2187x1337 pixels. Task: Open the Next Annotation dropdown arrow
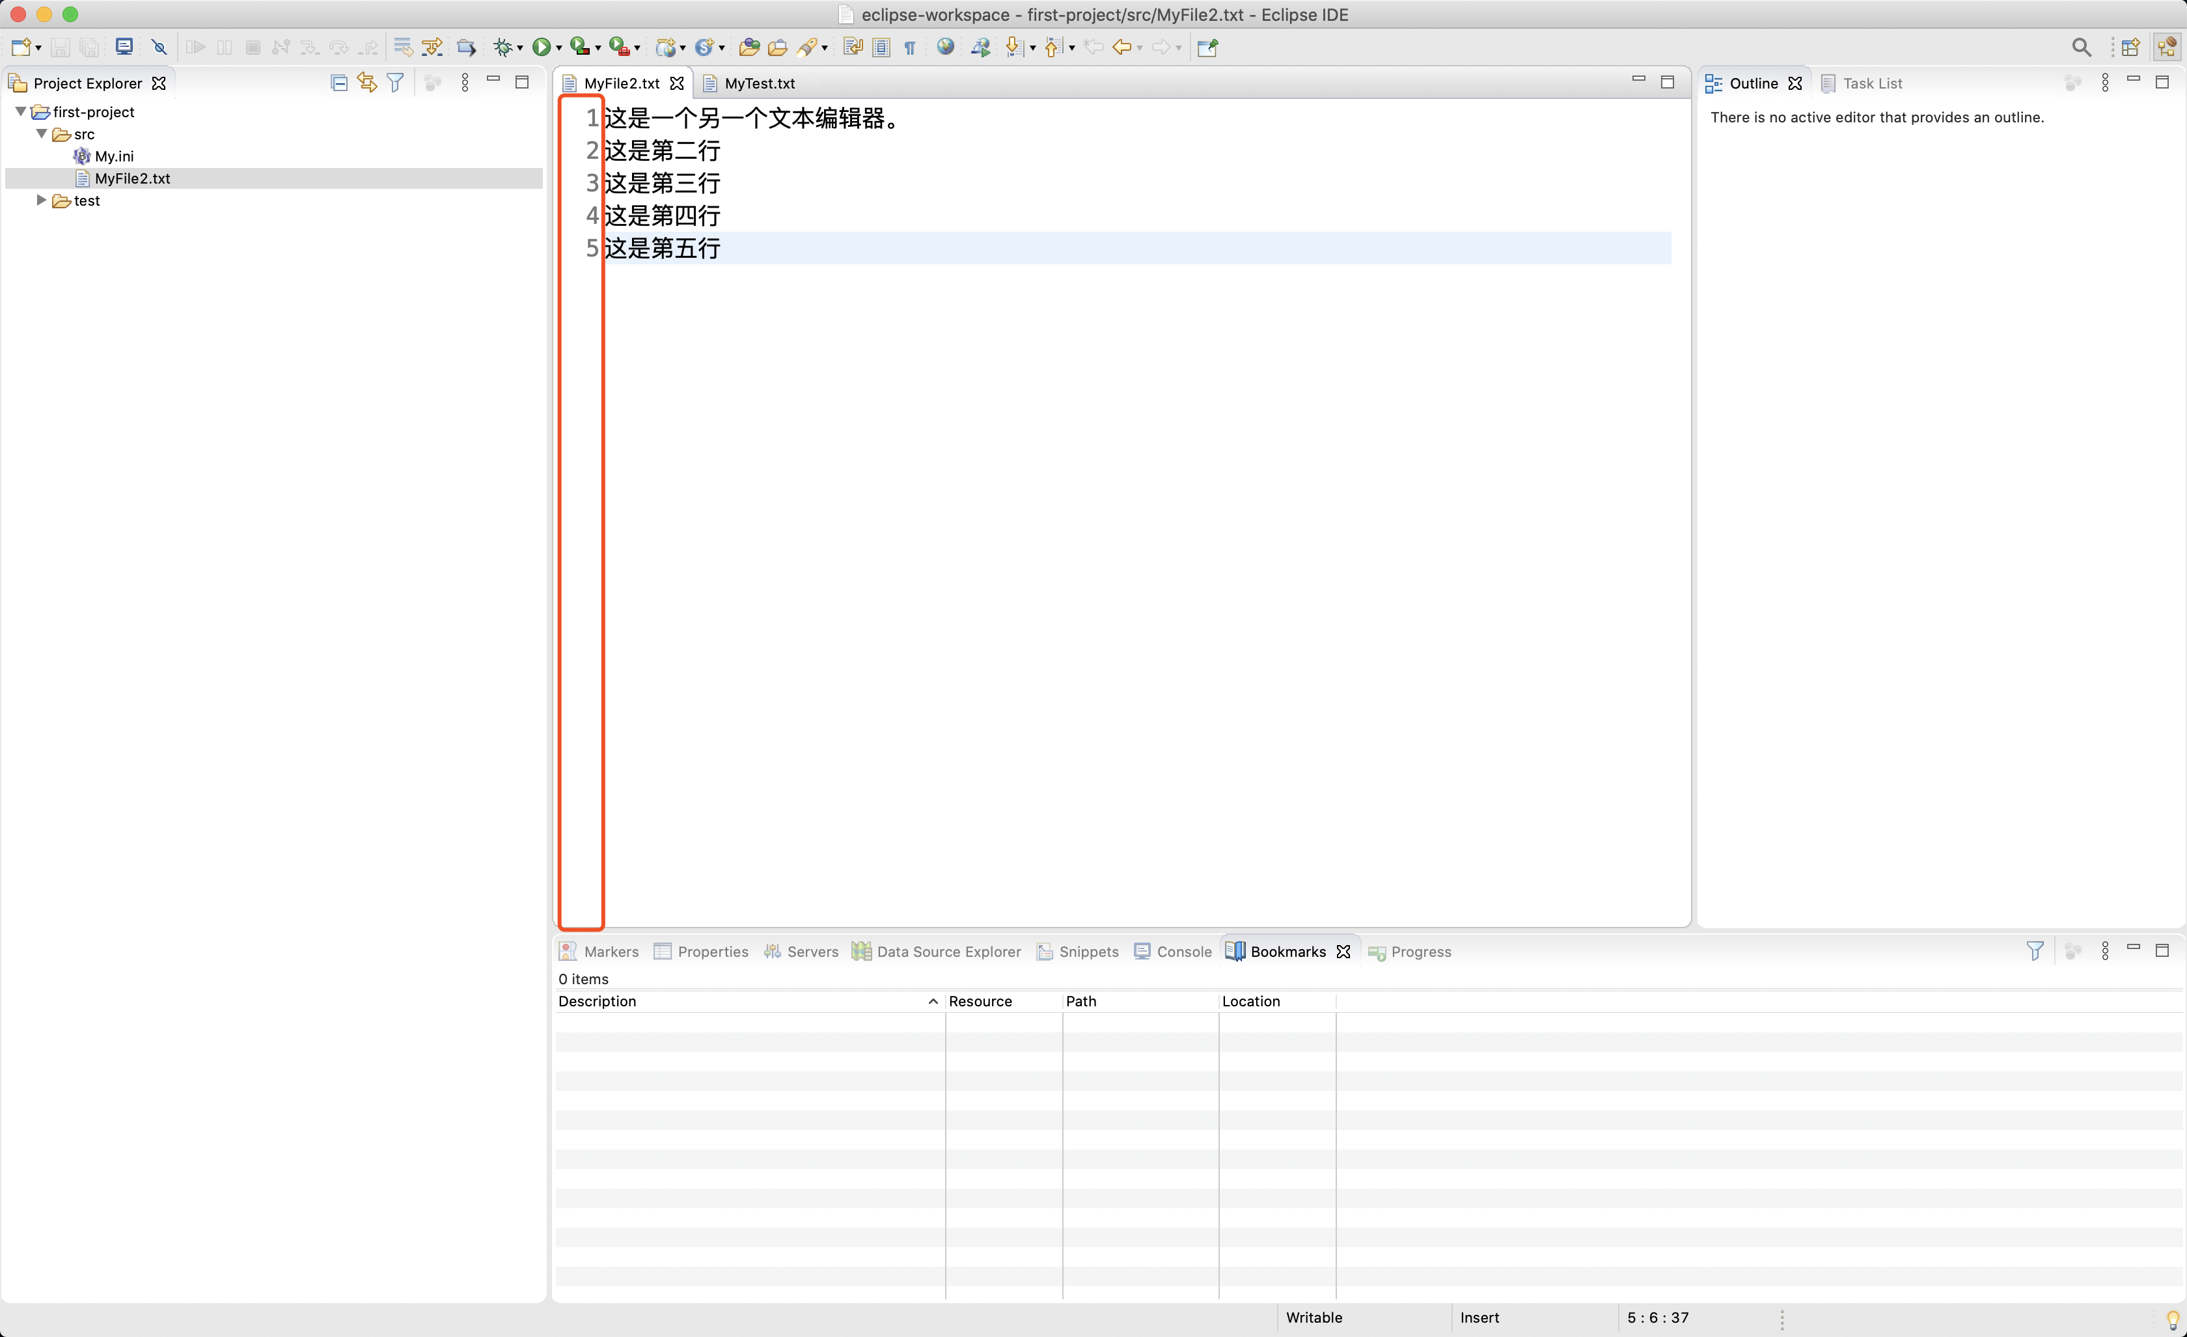click(x=1032, y=48)
